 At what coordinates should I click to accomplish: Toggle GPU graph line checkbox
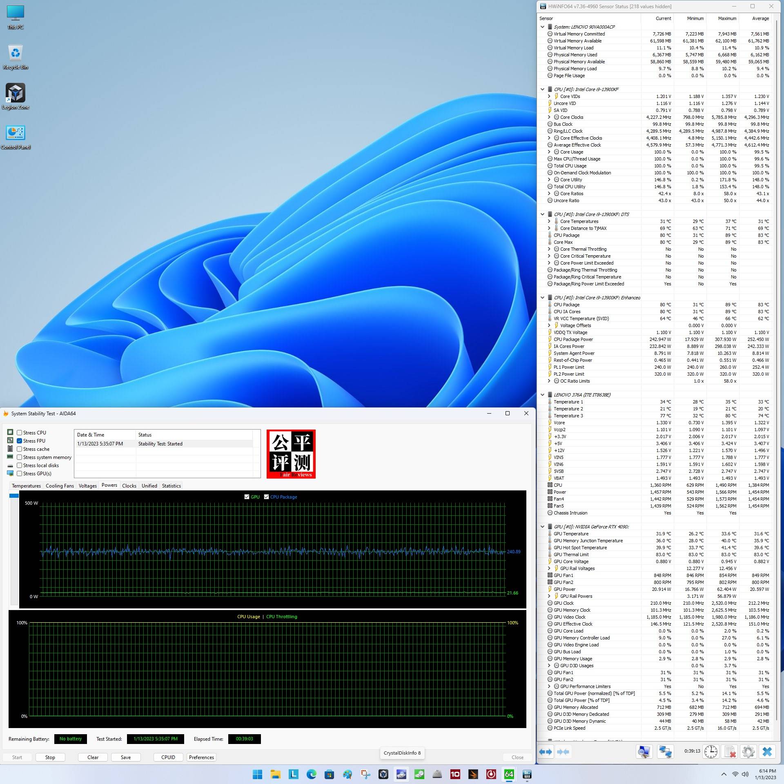click(x=247, y=497)
